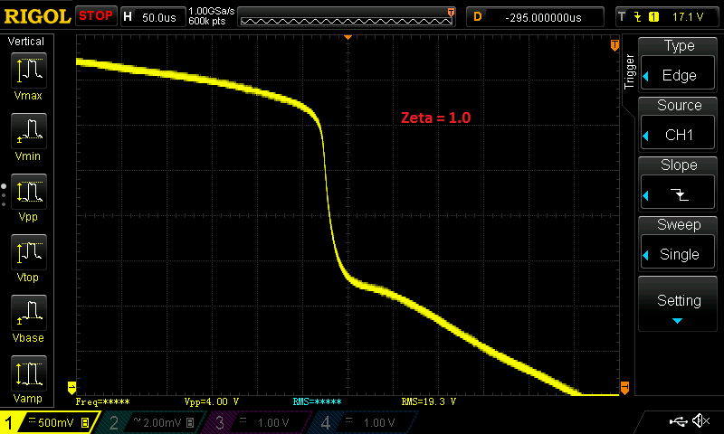The width and height of the screenshot is (724, 434).
Task: Click the Vpp=4.00 V measurement readout
Action: (212, 401)
